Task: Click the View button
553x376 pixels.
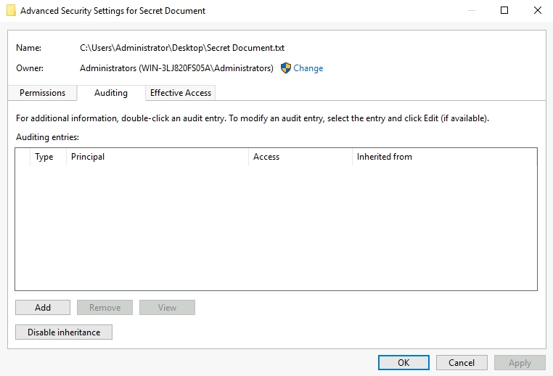Action: pyautogui.click(x=167, y=308)
